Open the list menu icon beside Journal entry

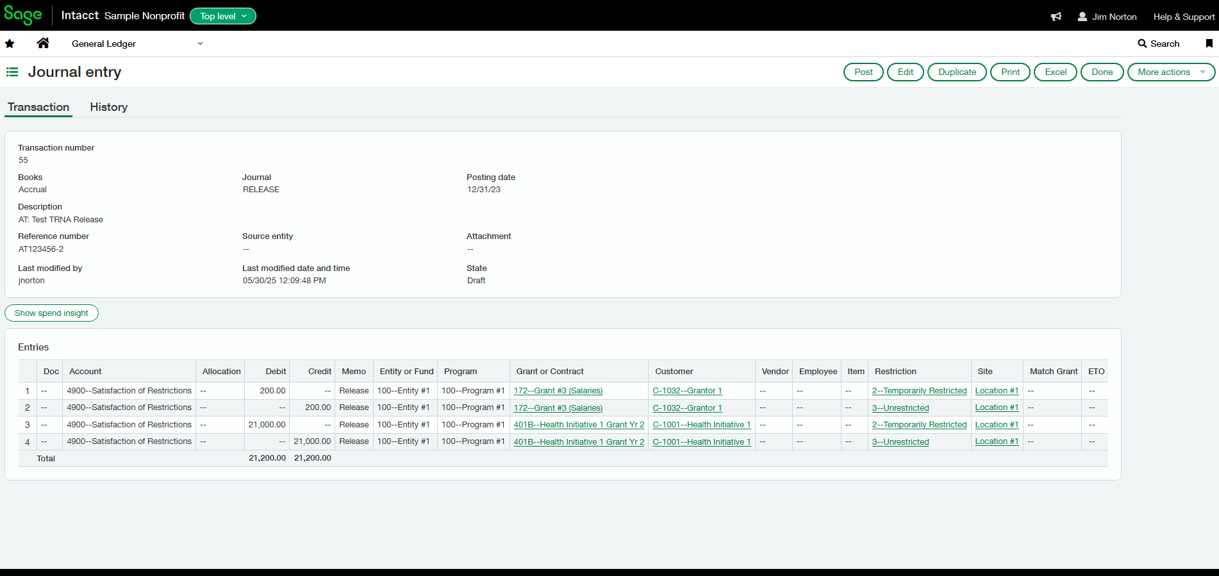coord(12,72)
